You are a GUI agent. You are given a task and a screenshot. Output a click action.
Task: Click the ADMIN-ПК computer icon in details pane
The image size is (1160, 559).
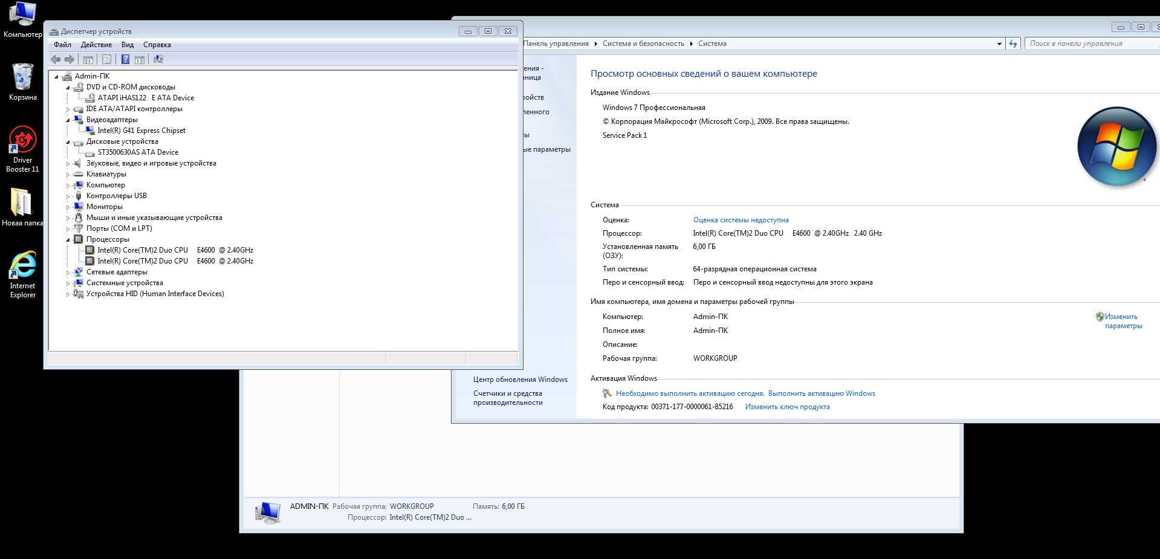point(267,512)
